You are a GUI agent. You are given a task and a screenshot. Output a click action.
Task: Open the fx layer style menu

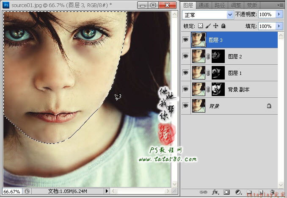pyautogui.click(x=215, y=192)
